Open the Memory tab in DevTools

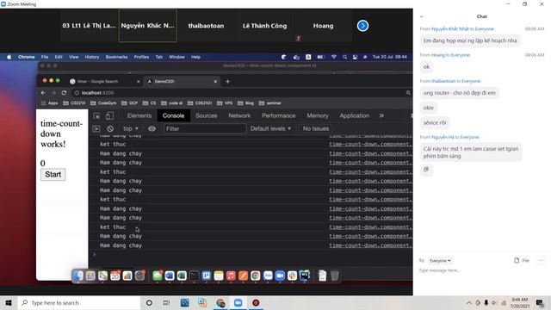[x=318, y=115]
